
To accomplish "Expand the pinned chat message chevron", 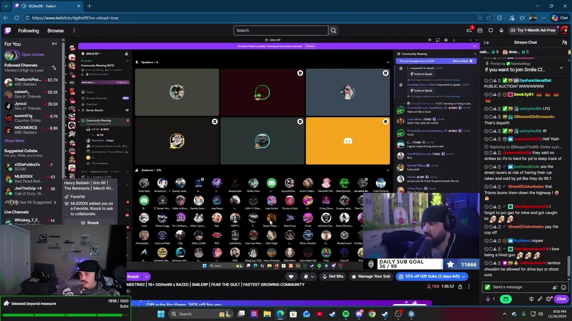I will click(561, 68).
